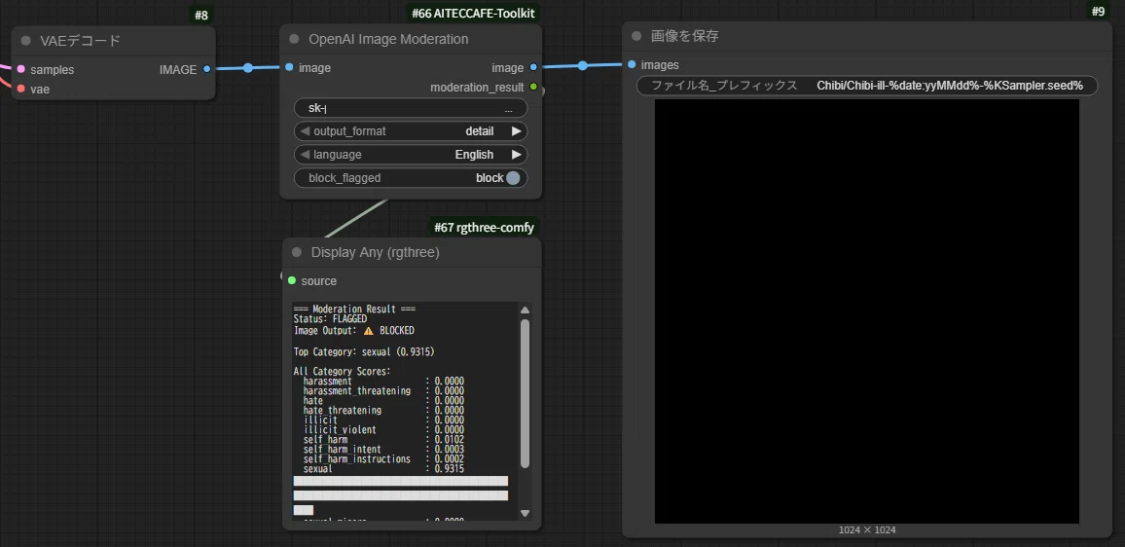The image size is (1125, 547).
Task: Edit the ファイル名_プレフィックス filename field
Action: [867, 86]
